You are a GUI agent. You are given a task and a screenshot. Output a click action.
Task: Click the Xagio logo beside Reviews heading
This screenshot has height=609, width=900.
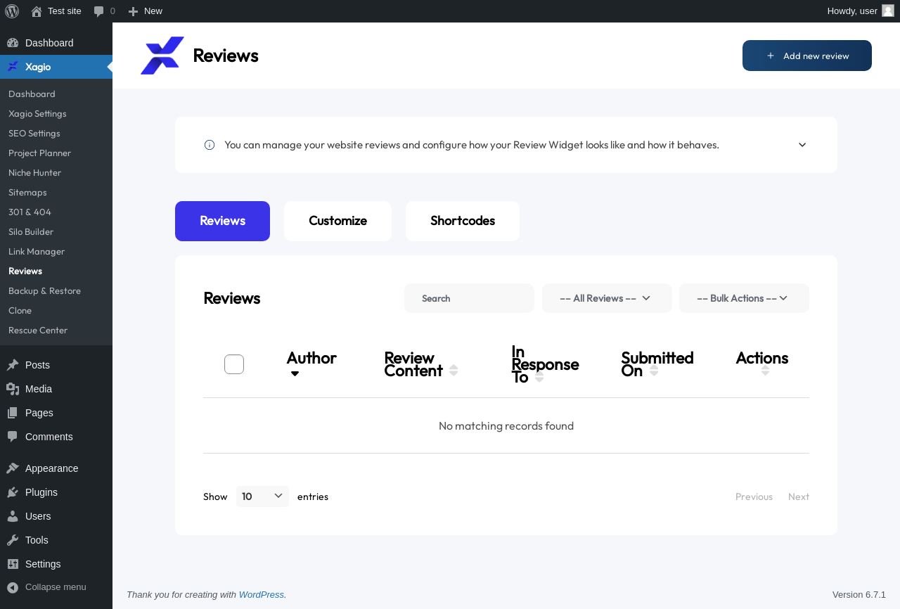[162, 56]
